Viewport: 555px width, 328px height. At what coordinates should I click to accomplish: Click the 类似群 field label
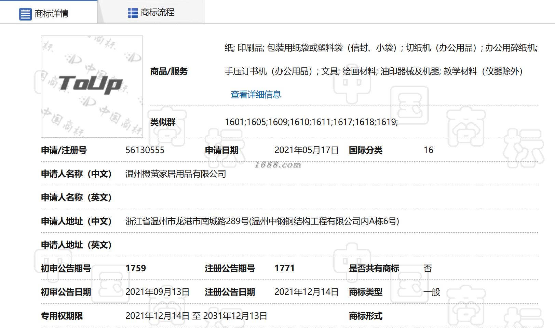163,122
